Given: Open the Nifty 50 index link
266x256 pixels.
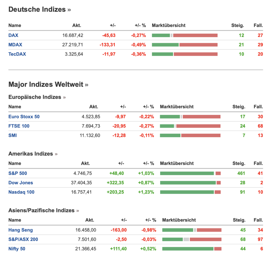Looking at the screenshot, I should pos(17,249).
